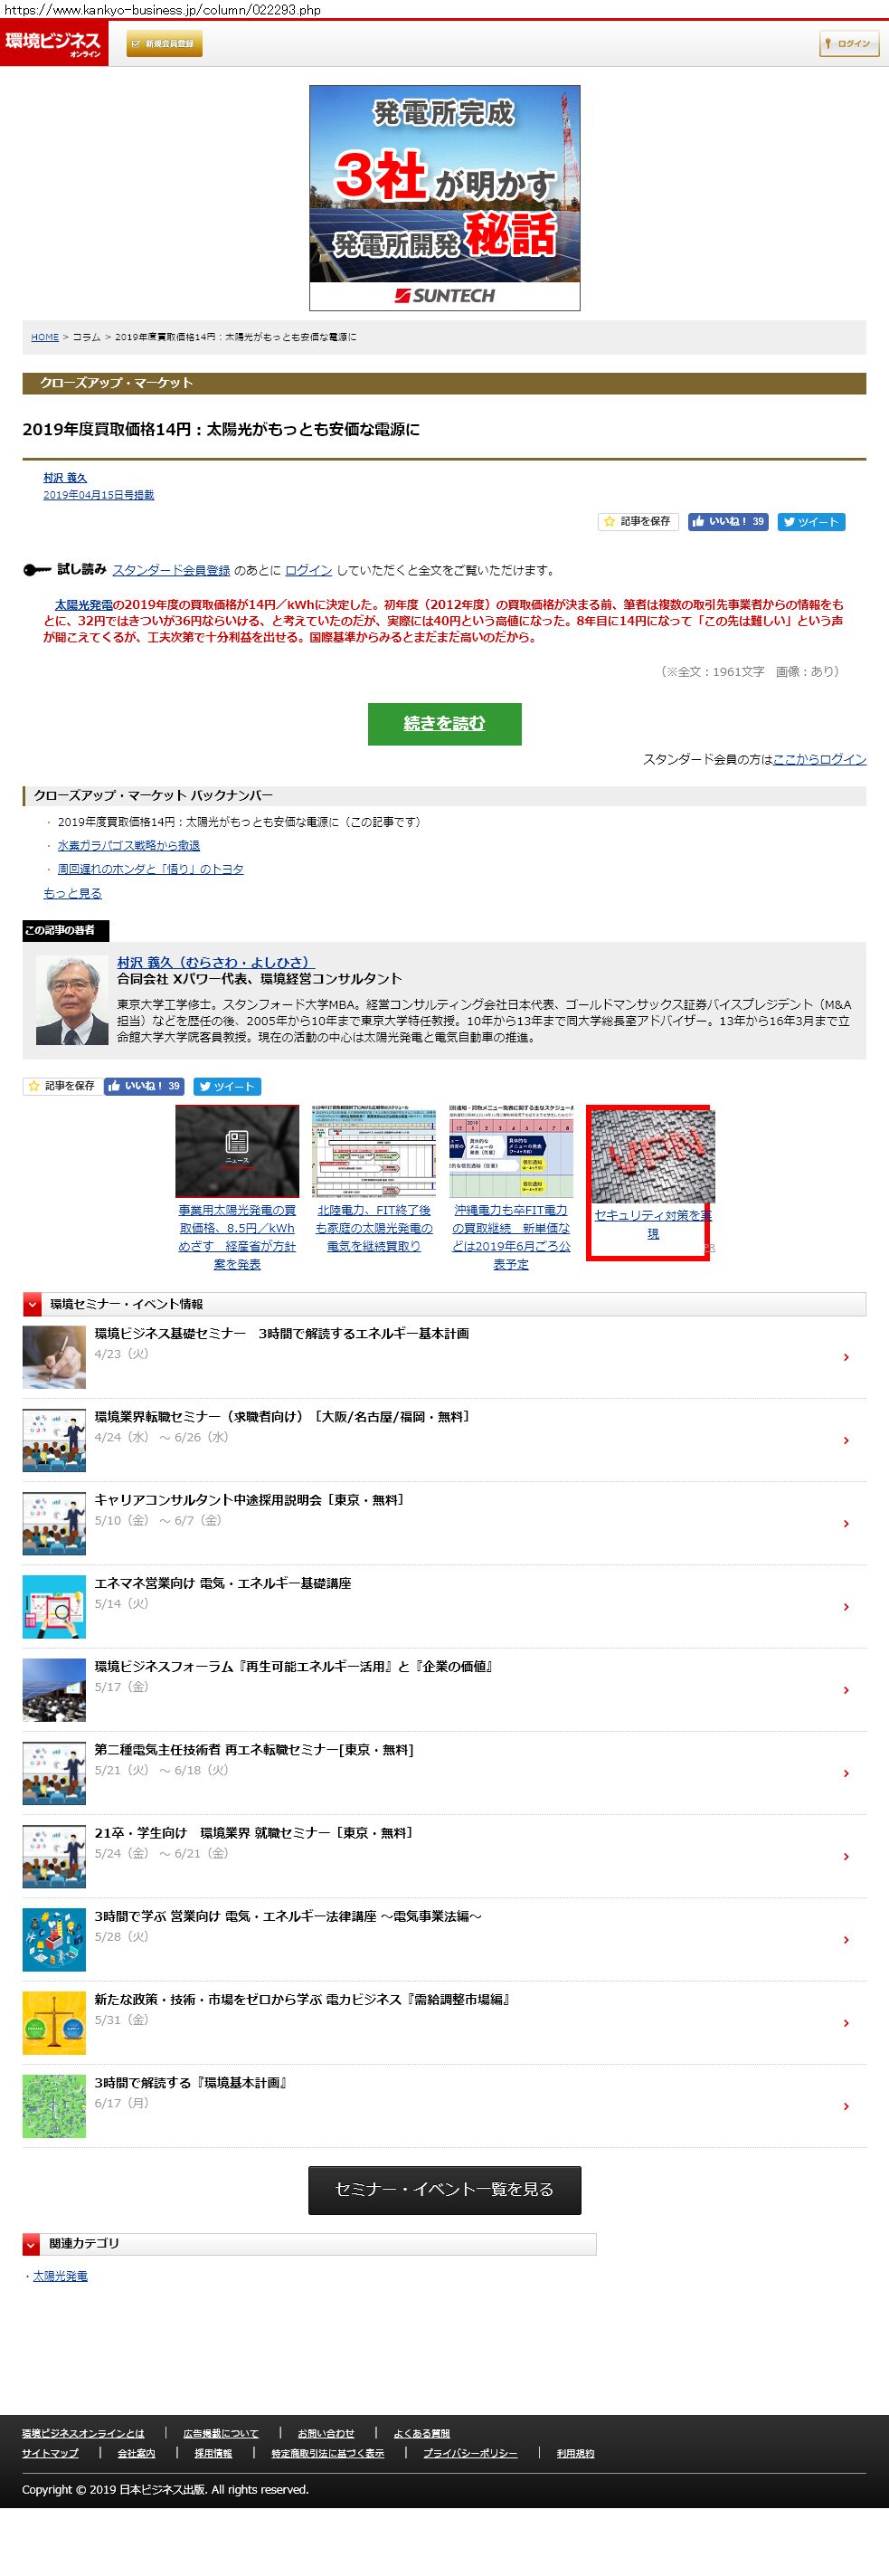Viewport: 889px width, 2576px height.
Task: Click thumbnail for 環境ビジネスフォーラム event
Action: click(x=54, y=1690)
